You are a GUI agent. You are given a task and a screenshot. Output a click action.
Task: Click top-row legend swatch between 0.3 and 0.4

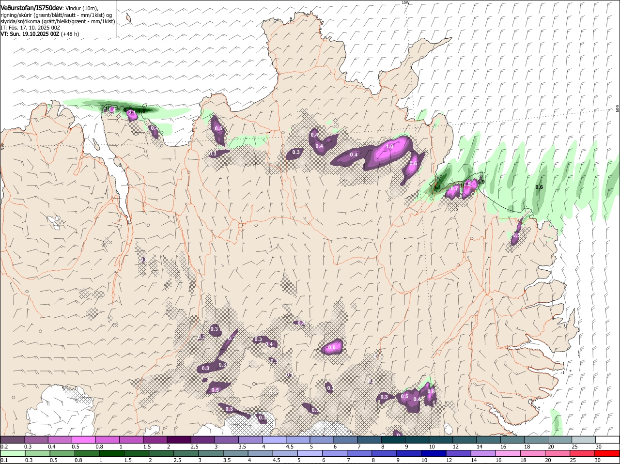click(x=36, y=439)
